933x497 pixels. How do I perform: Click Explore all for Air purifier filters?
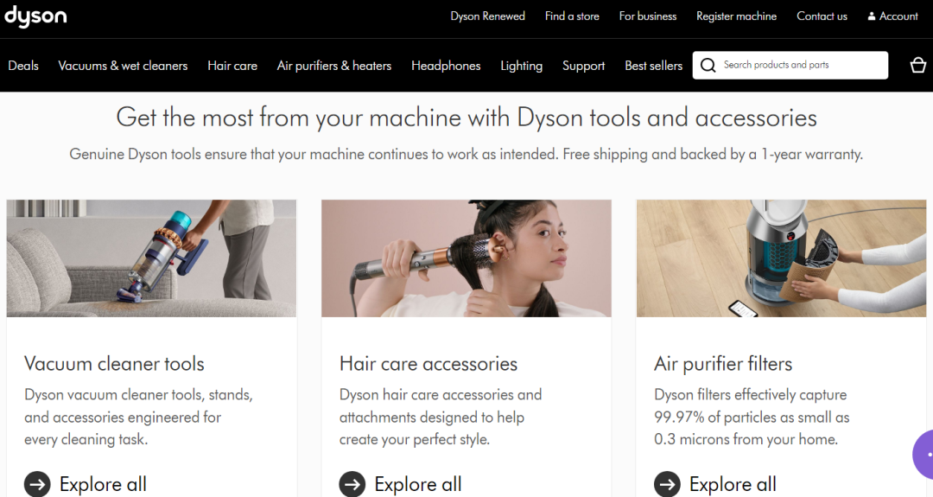point(733,484)
